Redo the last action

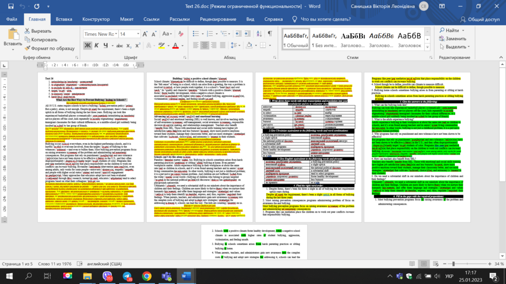click(37, 6)
